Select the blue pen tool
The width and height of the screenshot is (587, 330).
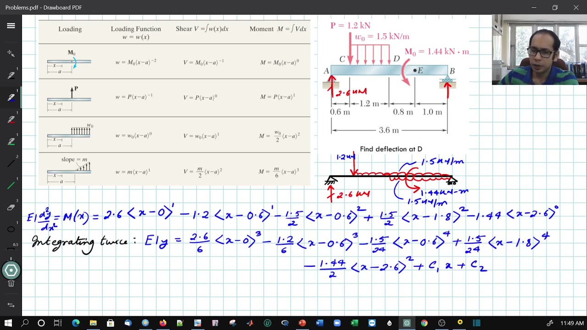[x=11, y=97]
